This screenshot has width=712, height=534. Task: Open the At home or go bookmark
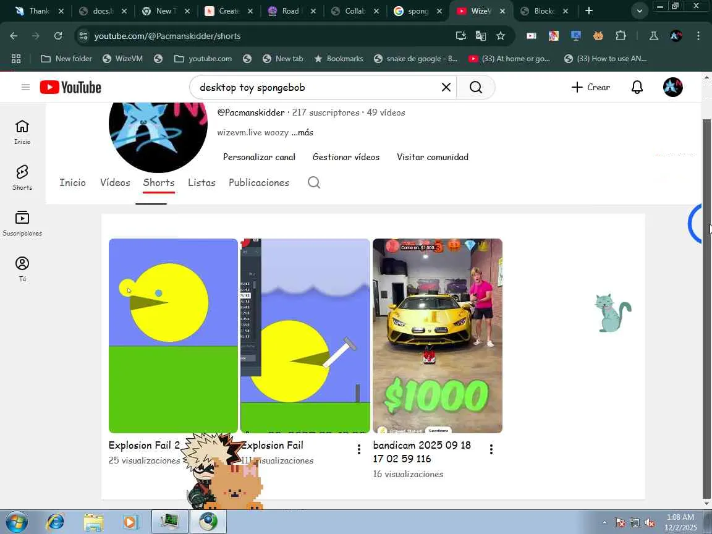509,59
